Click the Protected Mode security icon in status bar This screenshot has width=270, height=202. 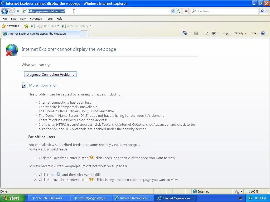click(x=237, y=191)
